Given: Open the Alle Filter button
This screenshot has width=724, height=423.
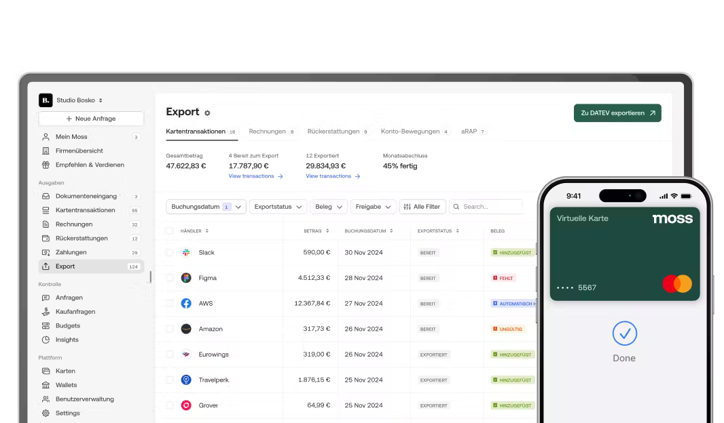Looking at the screenshot, I should 422,207.
